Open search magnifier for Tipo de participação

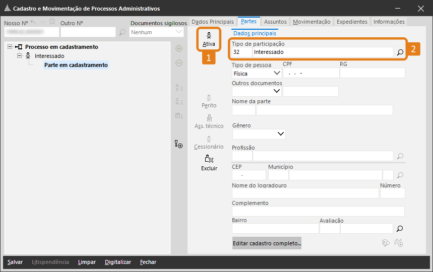[x=400, y=52]
